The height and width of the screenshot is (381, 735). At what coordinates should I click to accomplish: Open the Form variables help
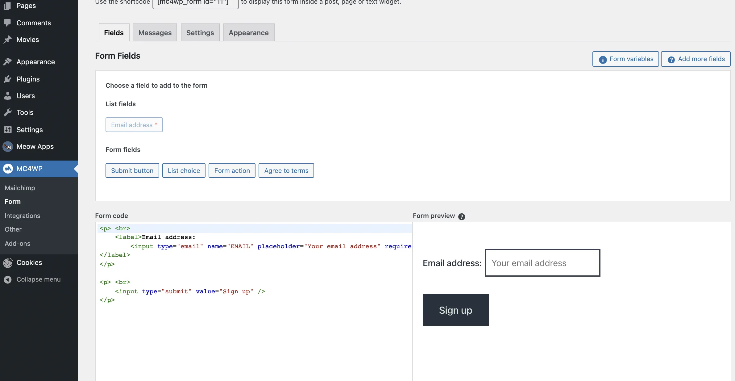tap(625, 59)
